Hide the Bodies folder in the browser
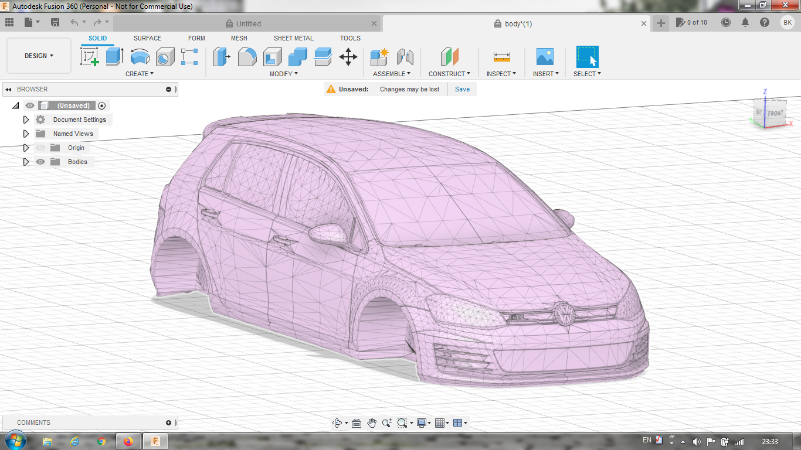Viewport: 801px width, 450px height. pyautogui.click(x=40, y=162)
